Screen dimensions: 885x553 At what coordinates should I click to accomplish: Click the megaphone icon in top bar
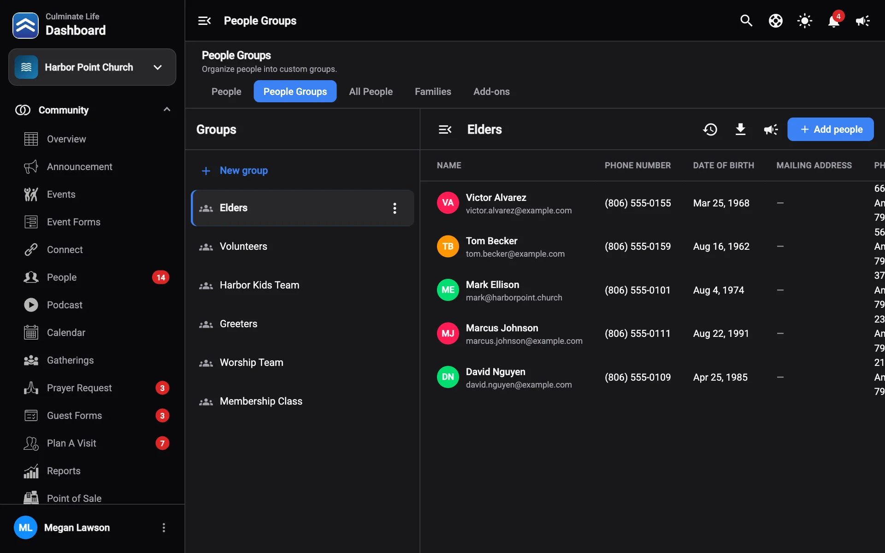pos(862,21)
